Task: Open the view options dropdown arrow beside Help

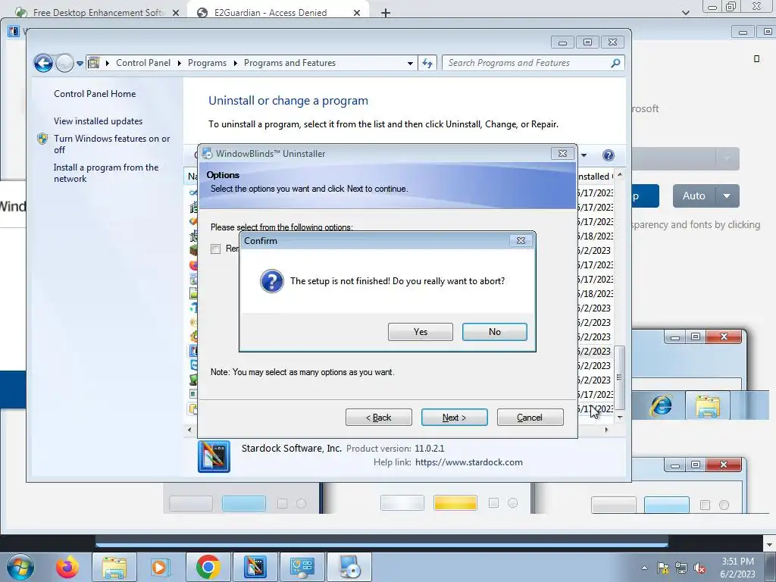Action: point(584,155)
